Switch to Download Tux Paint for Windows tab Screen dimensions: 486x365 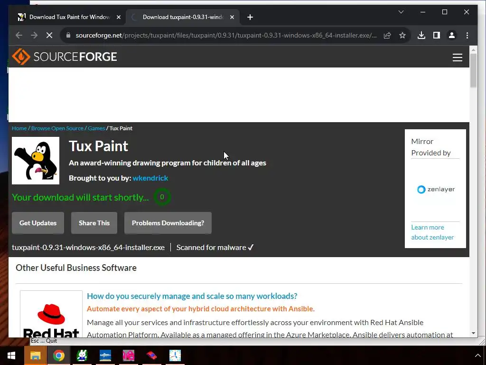[68, 17]
